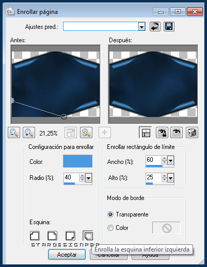The height and width of the screenshot is (267, 207).
Task: Select the Color edge mode radio button
Action: point(110,228)
